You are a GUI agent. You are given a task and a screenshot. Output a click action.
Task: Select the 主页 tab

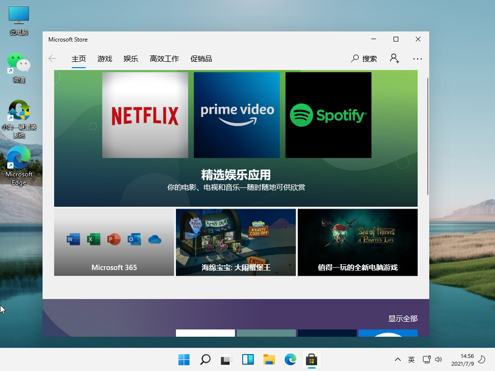(x=79, y=59)
